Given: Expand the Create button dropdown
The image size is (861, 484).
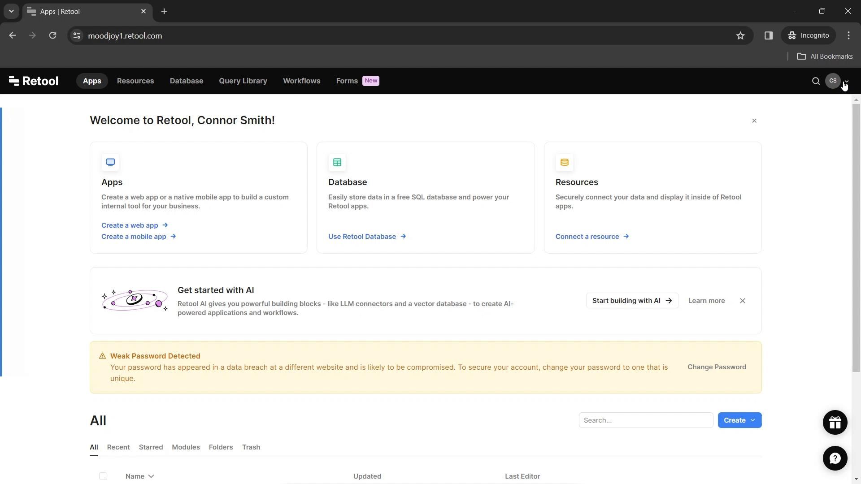Looking at the screenshot, I should (753, 420).
